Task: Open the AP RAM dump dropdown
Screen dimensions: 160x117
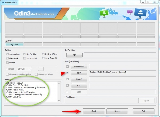Action: click(x=24, y=69)
